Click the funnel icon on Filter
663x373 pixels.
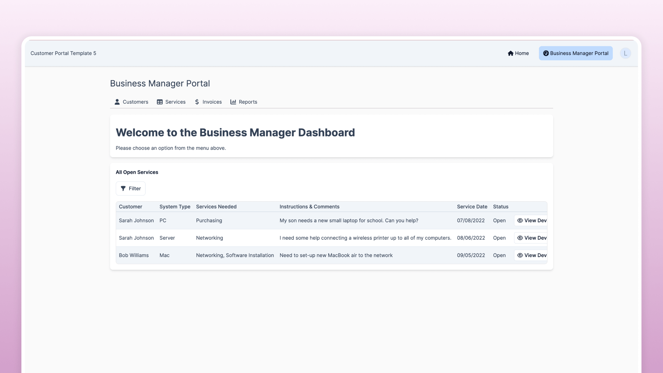(x=123, y=189)
